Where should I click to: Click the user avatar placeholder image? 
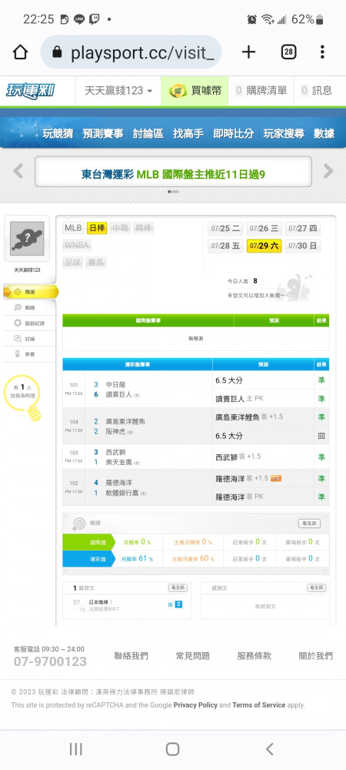(x=27, y=239)
